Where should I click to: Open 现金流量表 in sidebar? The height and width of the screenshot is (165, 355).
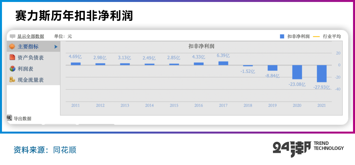coord(34,80)
